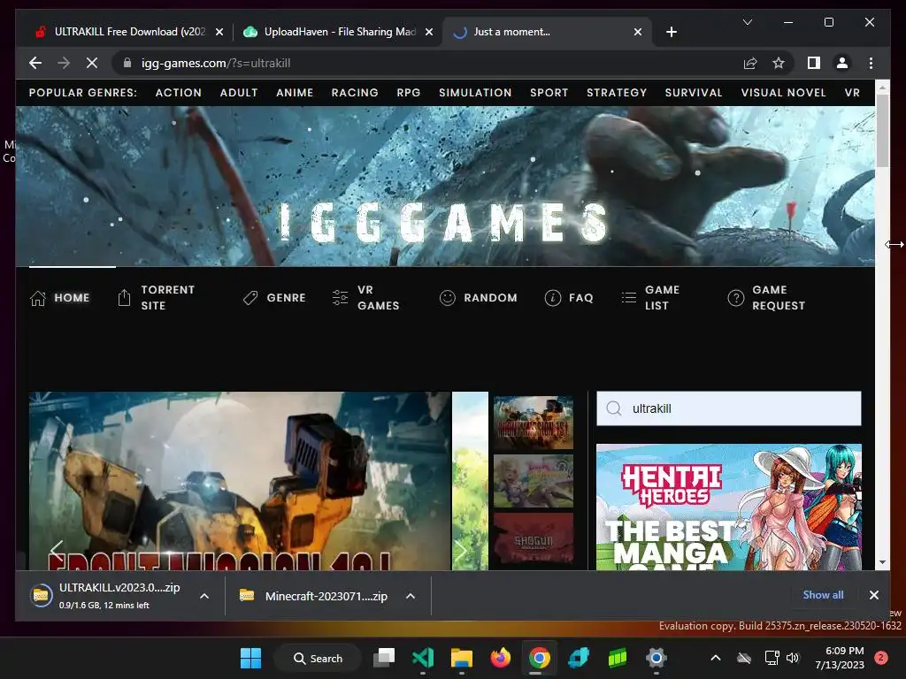
Task: Open the GAME LIST page
Action: (650, 297)
